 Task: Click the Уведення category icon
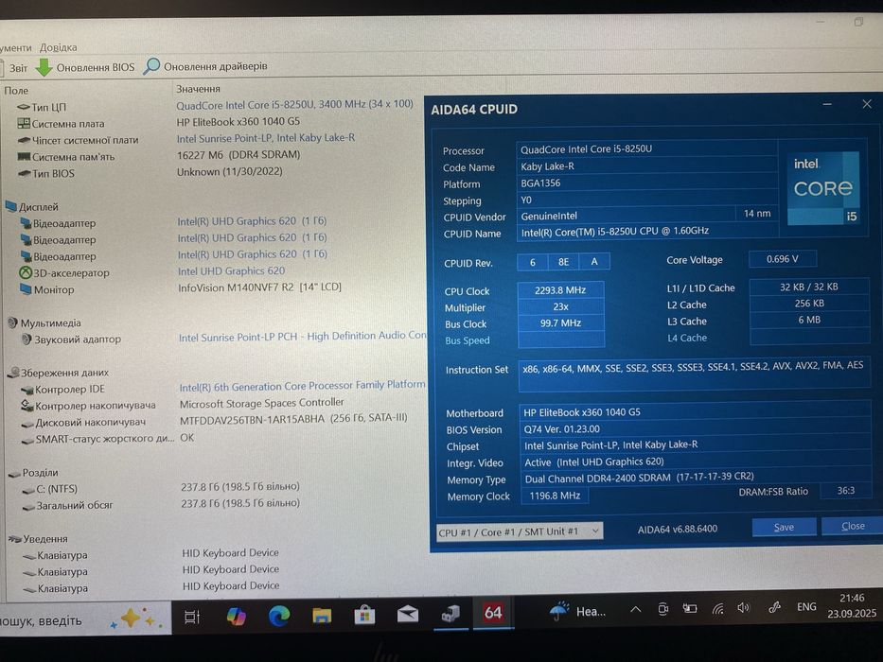click(15, 539)
